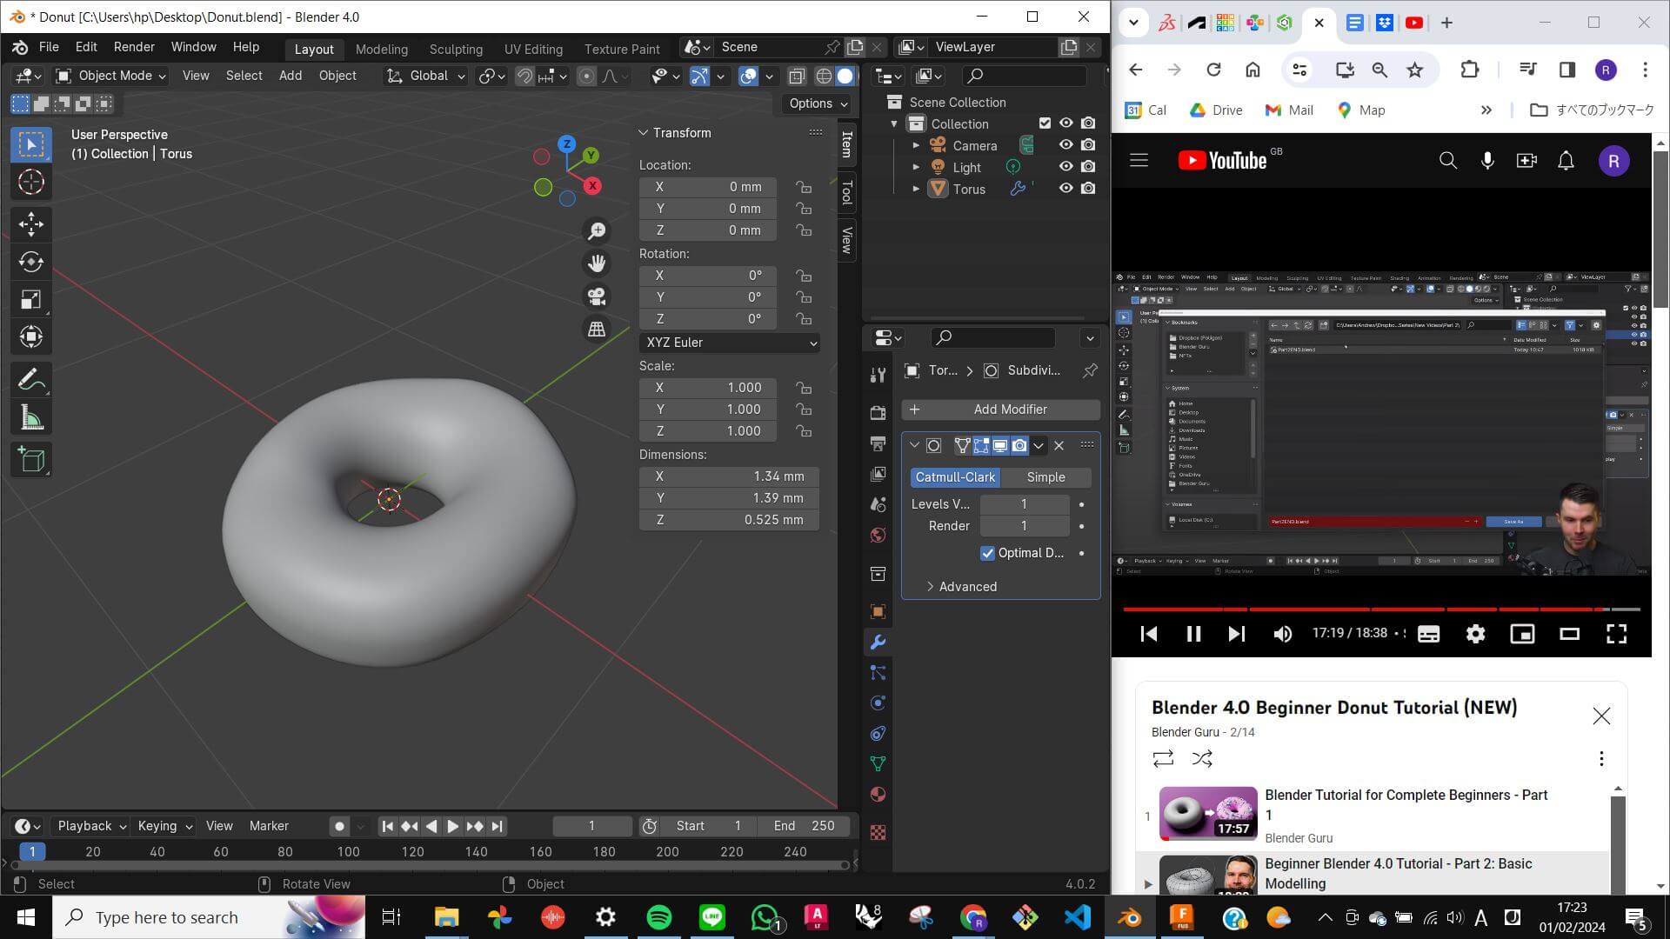
Task: Hide the Camera in viewport via eye icon
Action: pyautogui.click(x=1065, y=145)
